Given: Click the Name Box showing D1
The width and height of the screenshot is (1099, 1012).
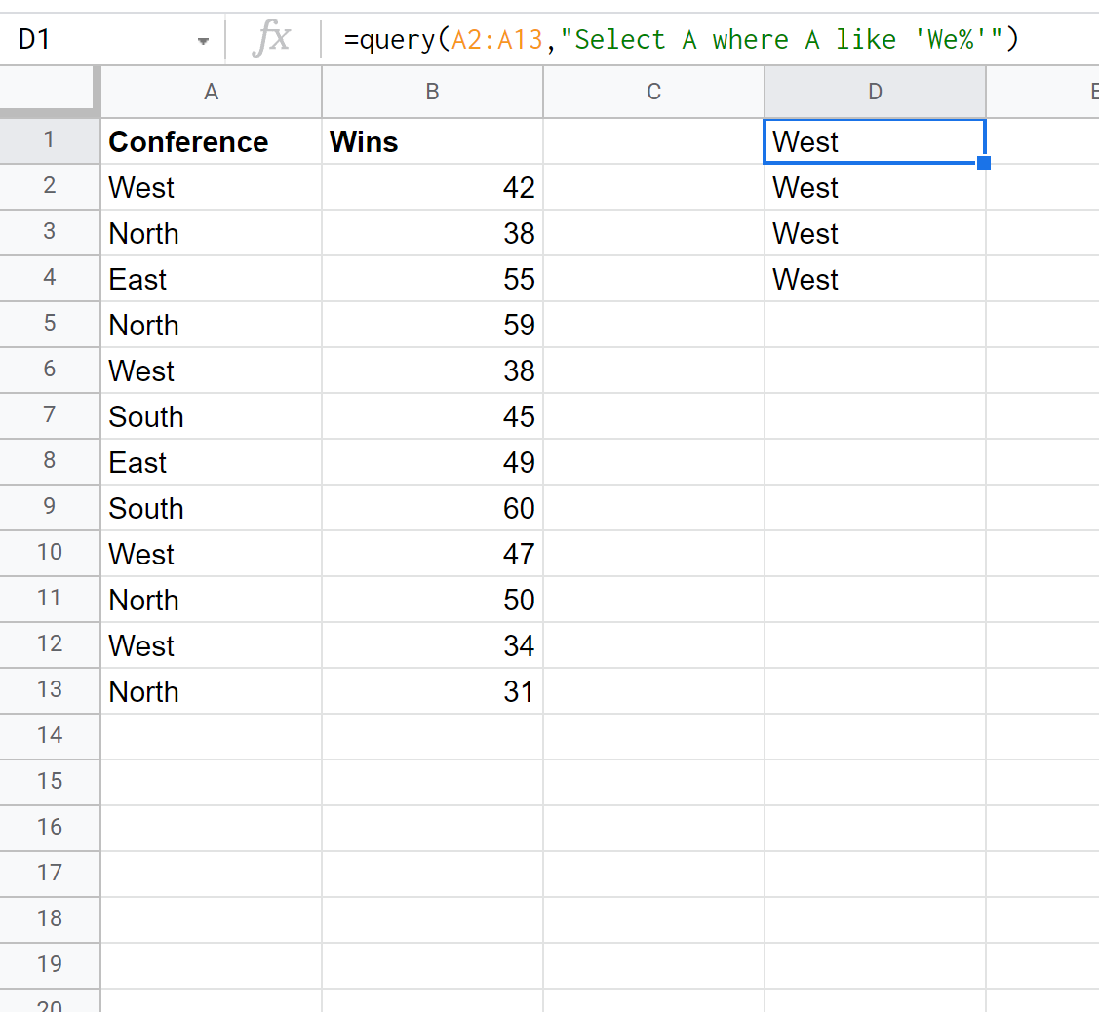Looking at the screenshot, I should click(x=98, y=39).
